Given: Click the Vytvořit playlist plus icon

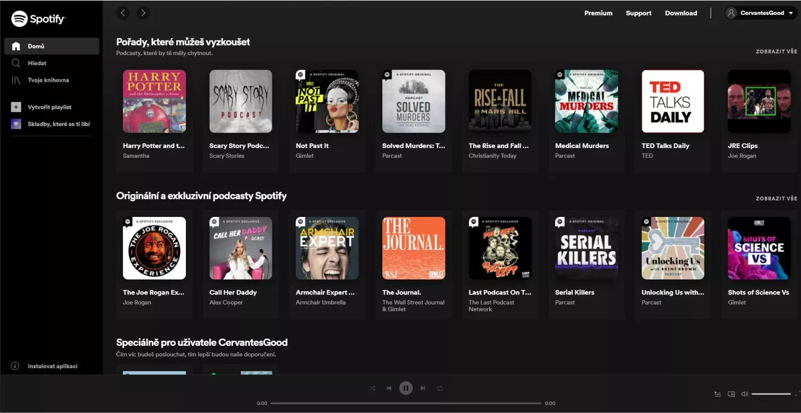Looking at the screenshot, I should pyautogui.click(x=16, y=107).
